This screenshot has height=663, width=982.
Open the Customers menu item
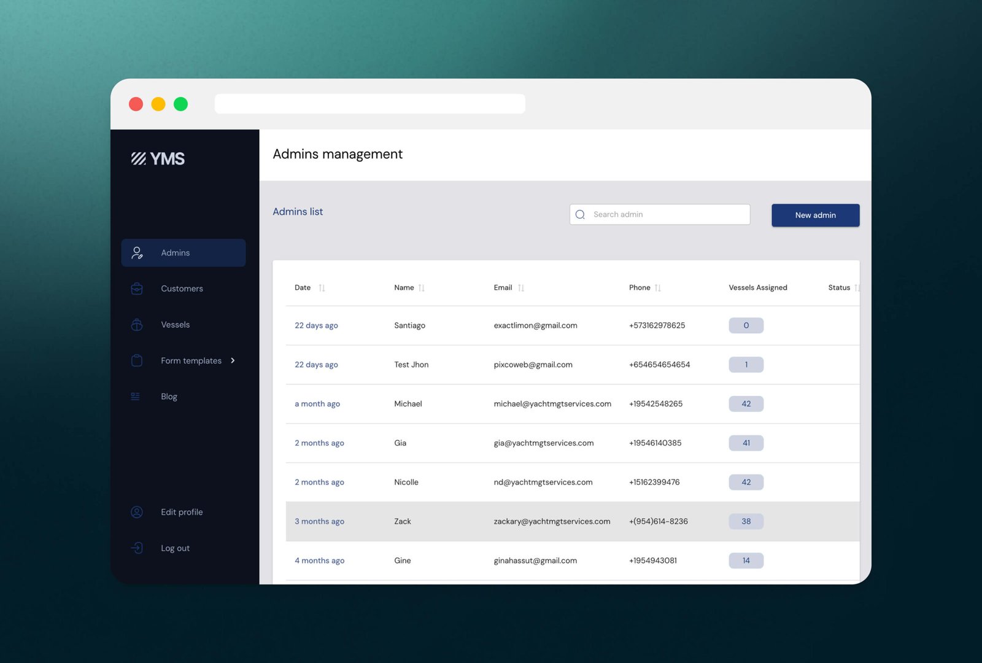(x=182, y=289)
